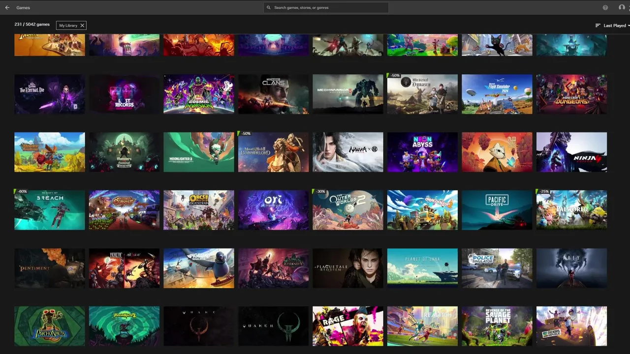The width and height of the screenshot is (630, 354).
Task: Open the Ori game tile
Action: [273, 210]
